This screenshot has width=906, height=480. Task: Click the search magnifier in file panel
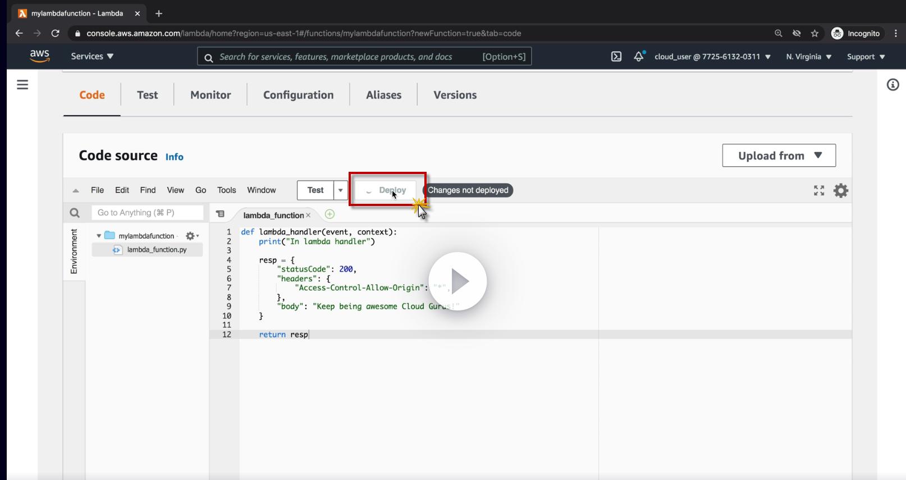coord(75,213)
